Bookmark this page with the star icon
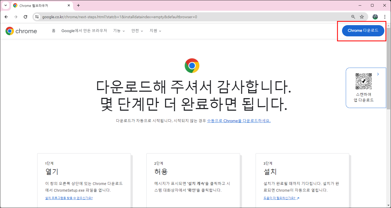 click(x=362, y=17)
